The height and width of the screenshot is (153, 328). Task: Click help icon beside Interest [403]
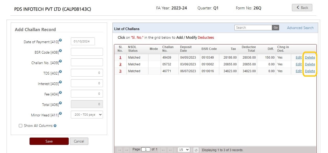click(60, 82)
